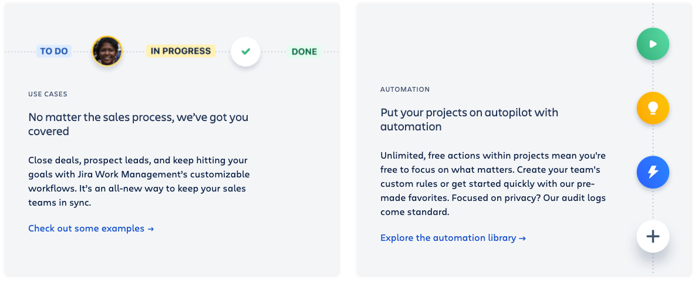
Task: Click the paragraph about unlimited free actions
Action: coord(492,183)
